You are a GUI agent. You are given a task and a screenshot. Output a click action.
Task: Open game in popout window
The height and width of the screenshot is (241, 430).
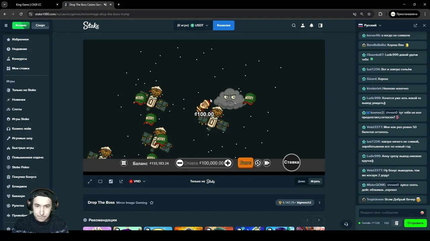click(121, 181)
